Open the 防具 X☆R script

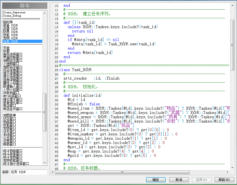pos(10,32)
